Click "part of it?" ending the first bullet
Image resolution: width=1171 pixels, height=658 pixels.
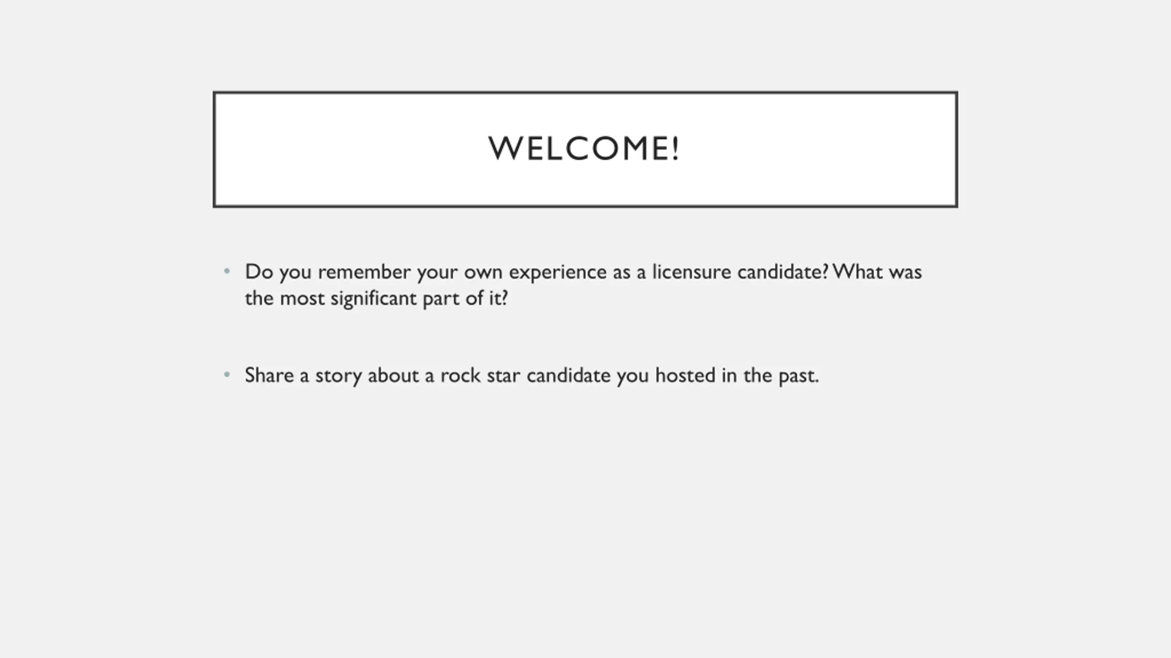(465, 299)
